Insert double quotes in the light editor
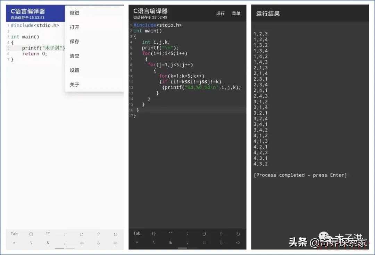375x255 pixels. pos(48,234)
